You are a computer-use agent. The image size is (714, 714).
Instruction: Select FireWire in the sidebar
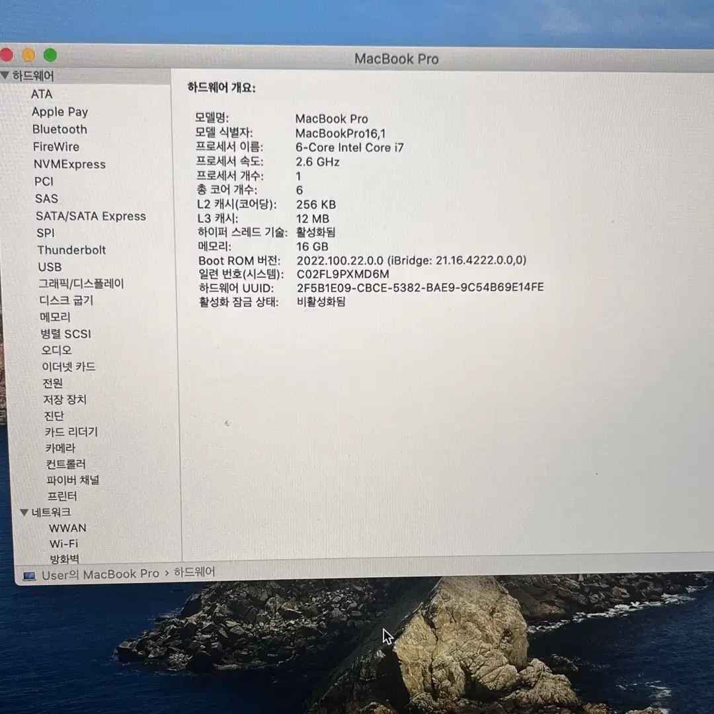point(56,147)
